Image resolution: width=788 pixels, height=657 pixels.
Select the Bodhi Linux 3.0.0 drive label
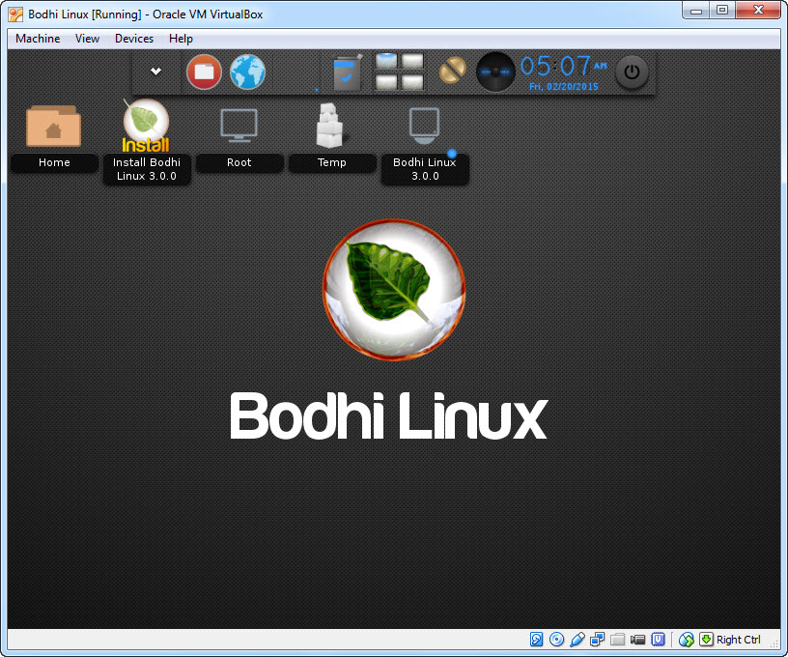click(x=425, y=169)
